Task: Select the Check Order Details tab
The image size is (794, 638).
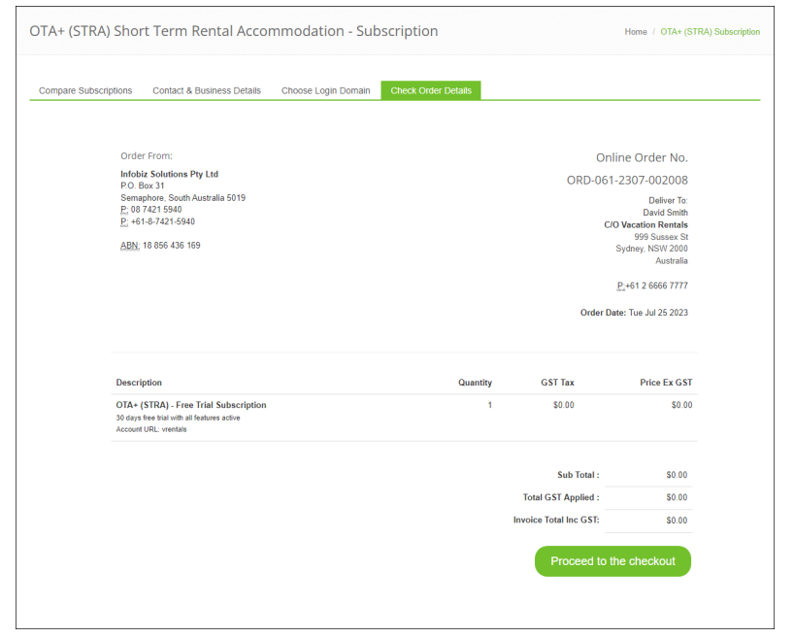Action: (431, 90)
